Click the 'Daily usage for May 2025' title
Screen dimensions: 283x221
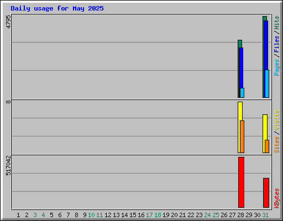point(57,8)
